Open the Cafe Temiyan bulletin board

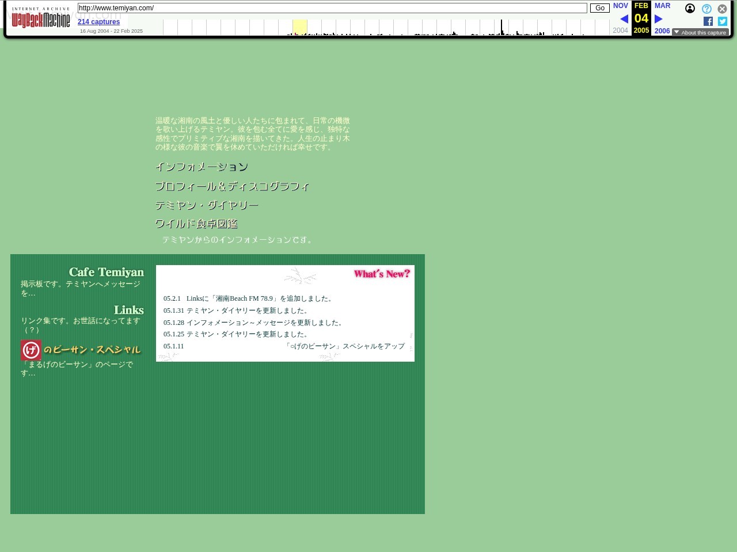coord(106,272)
